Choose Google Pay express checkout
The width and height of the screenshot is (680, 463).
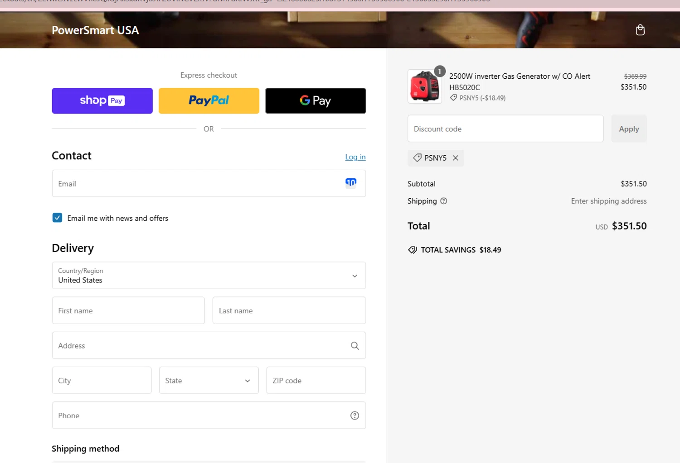click(316, 100)
